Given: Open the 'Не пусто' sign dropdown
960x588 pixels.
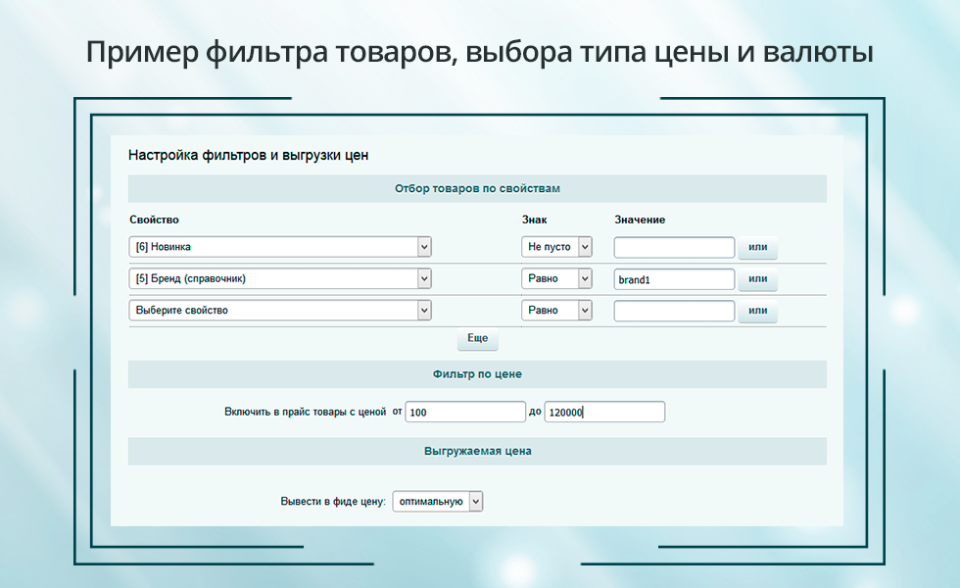Looking at the screenshot, I should [x=556, y=247].
